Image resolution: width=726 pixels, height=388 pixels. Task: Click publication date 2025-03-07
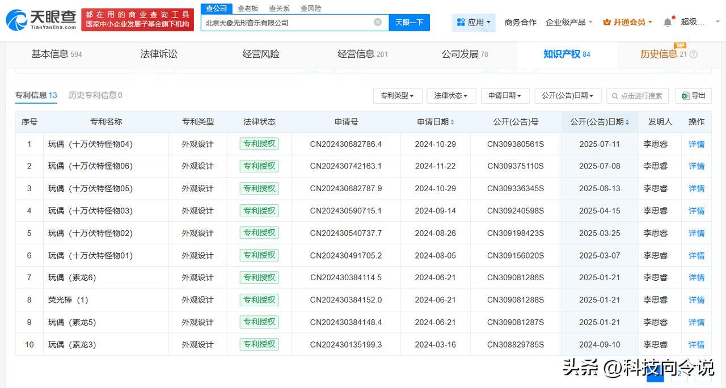(600, 255)
